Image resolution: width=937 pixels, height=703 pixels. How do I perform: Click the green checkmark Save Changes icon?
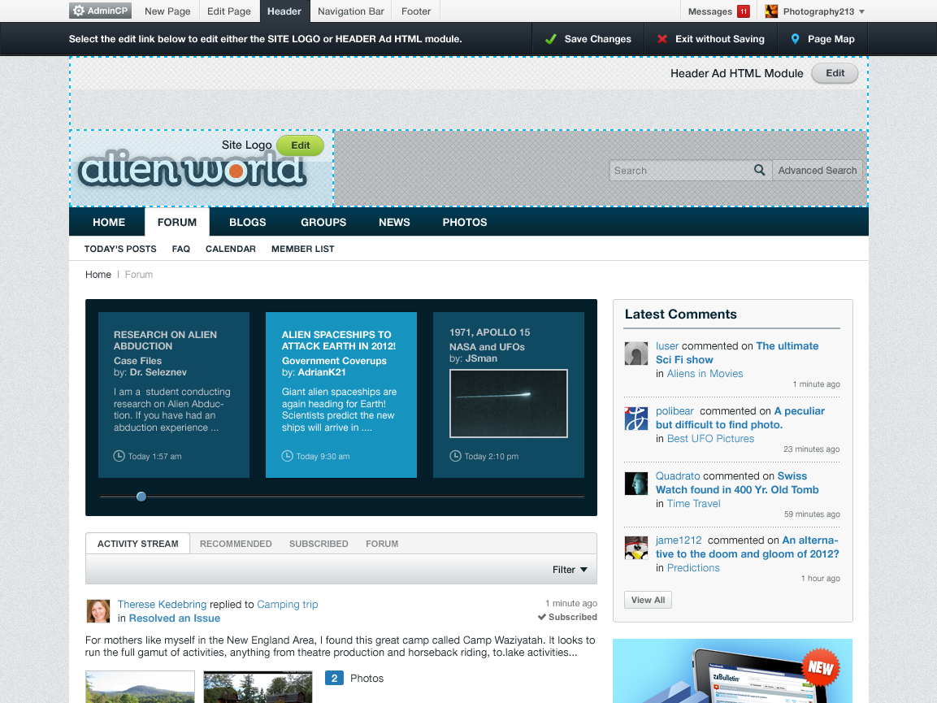[x=551, y=39]
